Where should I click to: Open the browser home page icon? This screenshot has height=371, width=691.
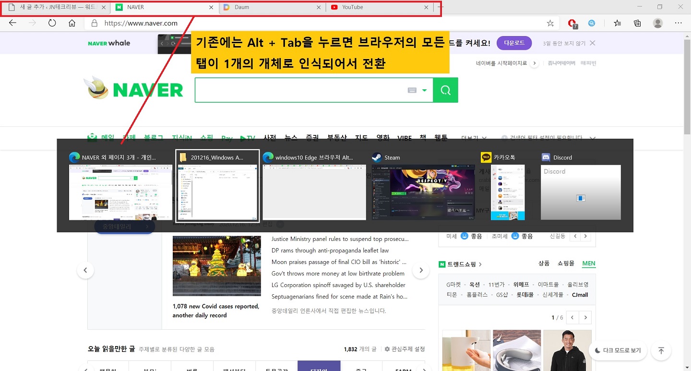(x=72, y=23)
